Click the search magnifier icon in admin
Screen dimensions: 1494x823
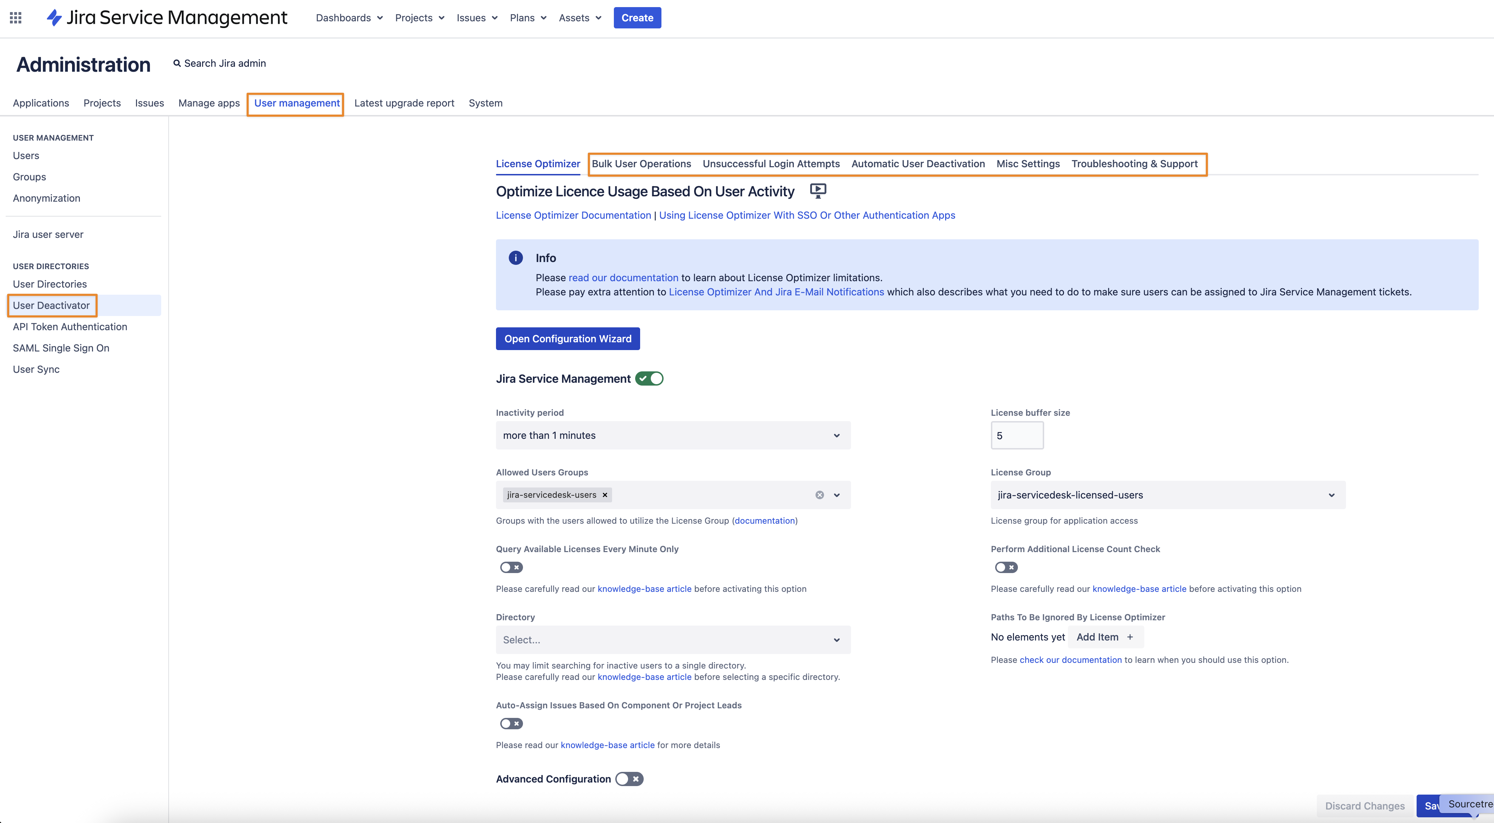pyautogui.click(x=177, y=63)
